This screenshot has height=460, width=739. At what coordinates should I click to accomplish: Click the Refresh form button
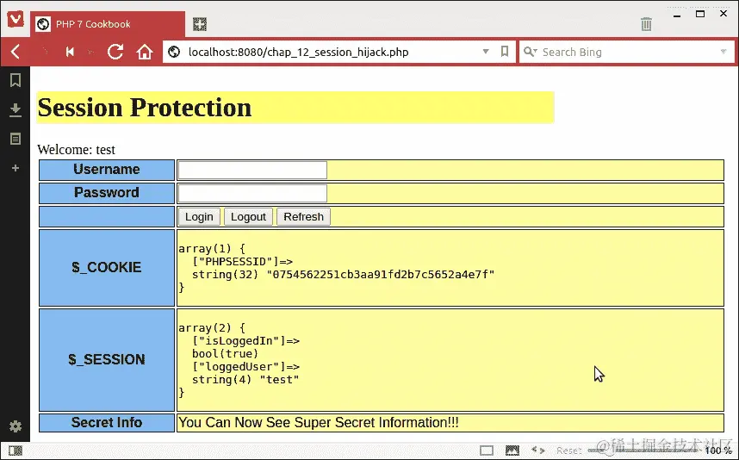tap(303, 217)
